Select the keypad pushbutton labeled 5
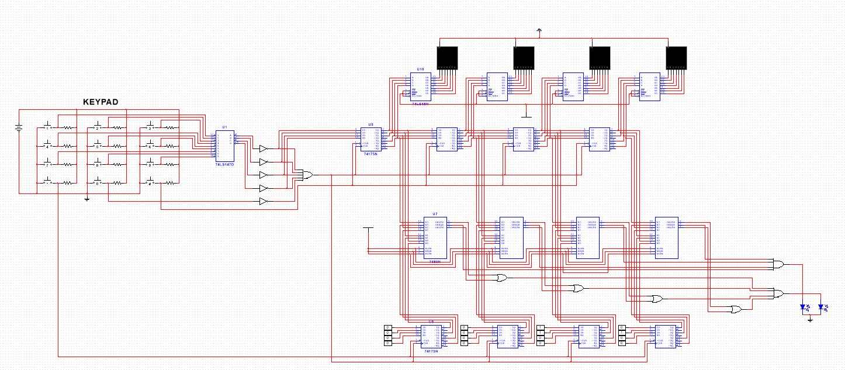 point(98,143)
